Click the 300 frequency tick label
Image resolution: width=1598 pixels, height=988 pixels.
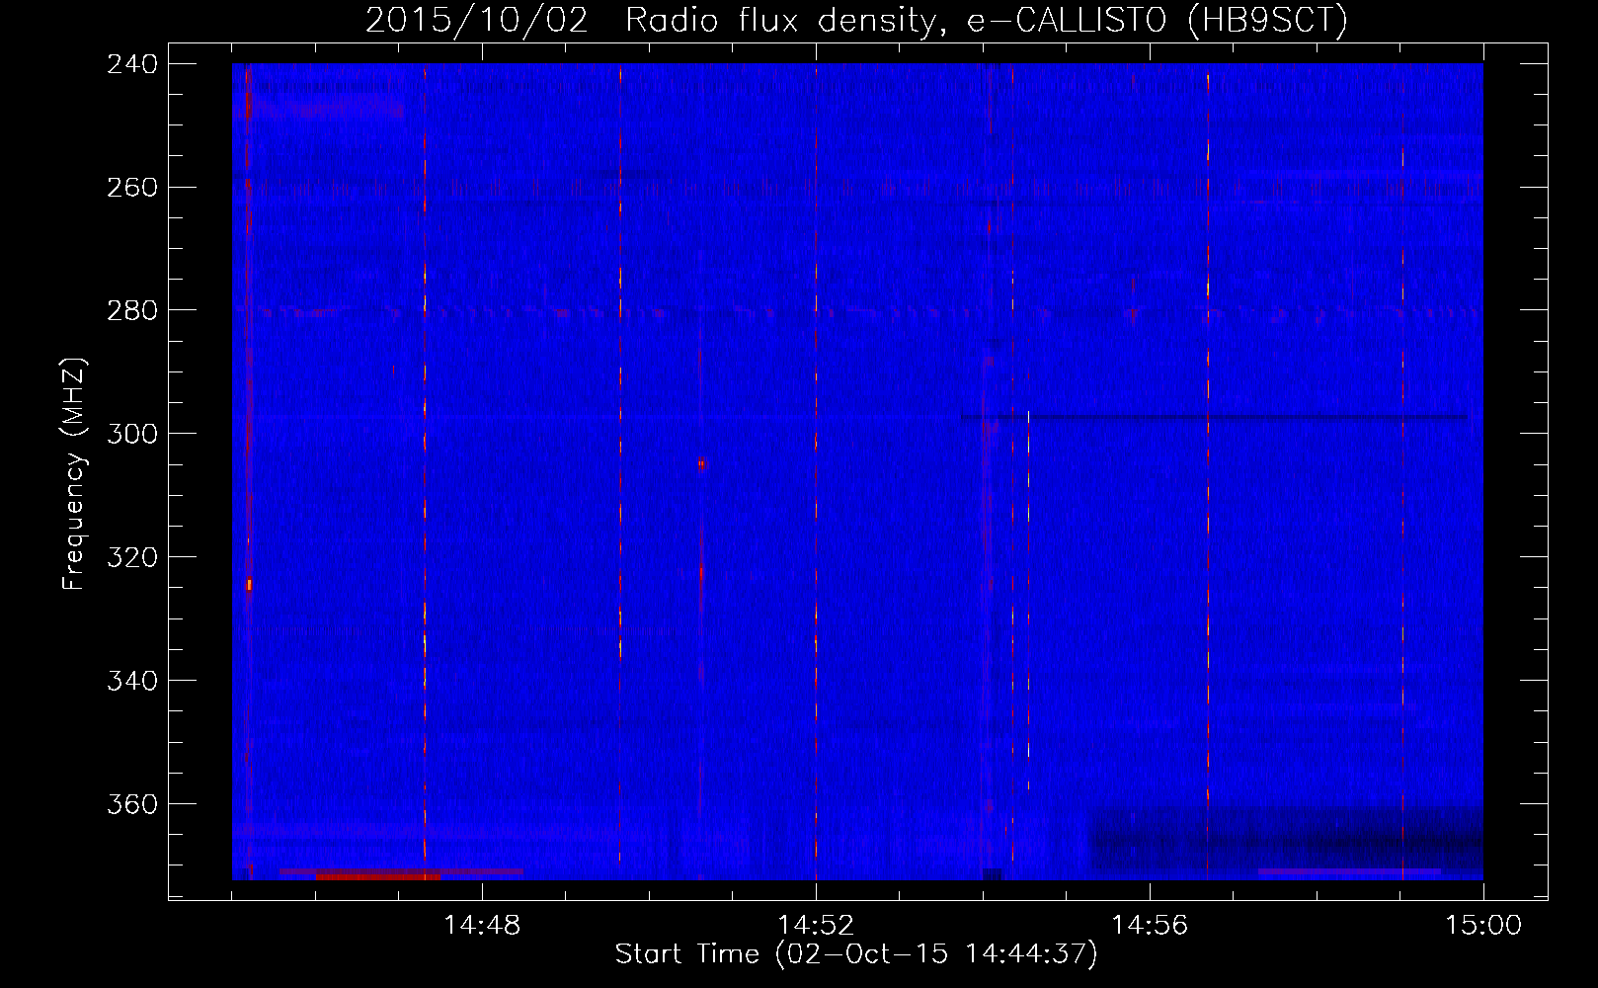[x=132, y=435]
